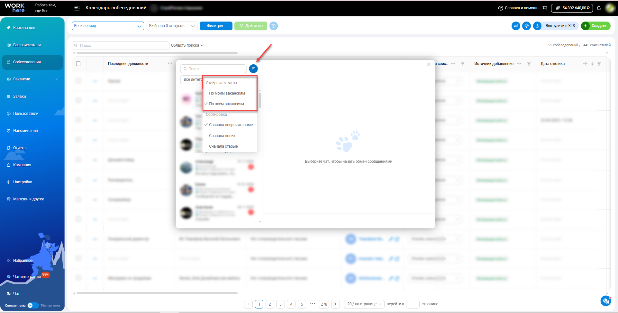Expand 'Область поиска' dropdown

187,45
